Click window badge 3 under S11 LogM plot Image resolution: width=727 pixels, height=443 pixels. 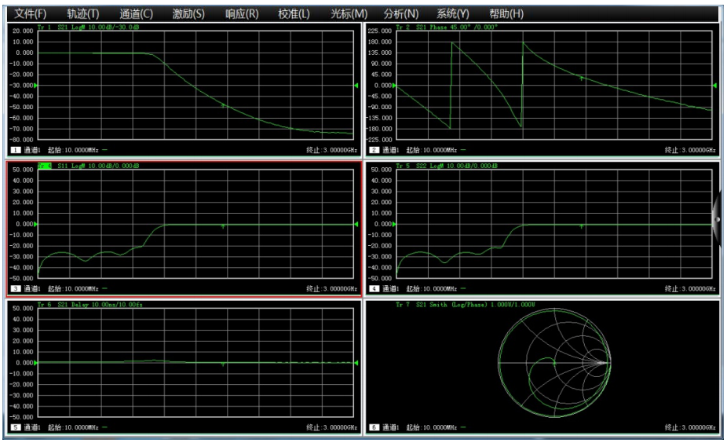[16, 288]
